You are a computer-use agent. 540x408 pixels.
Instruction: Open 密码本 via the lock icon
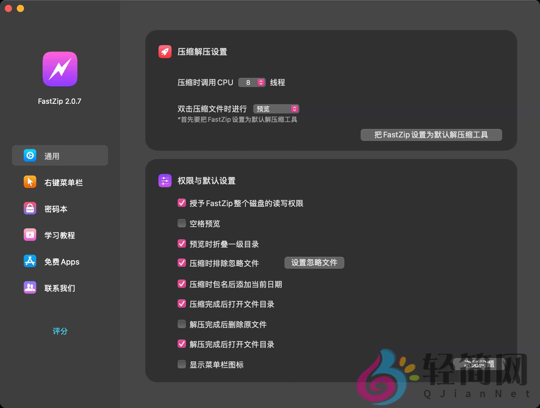[x=30, y=208]
